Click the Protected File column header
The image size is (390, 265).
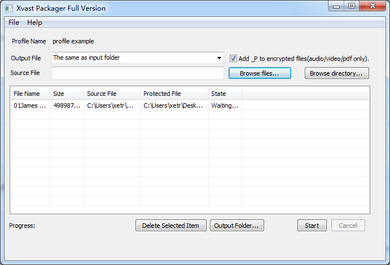click(x=174, y=94)
